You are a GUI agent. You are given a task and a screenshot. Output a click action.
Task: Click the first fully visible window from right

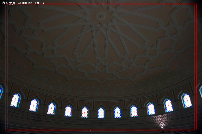coord(187,100)
